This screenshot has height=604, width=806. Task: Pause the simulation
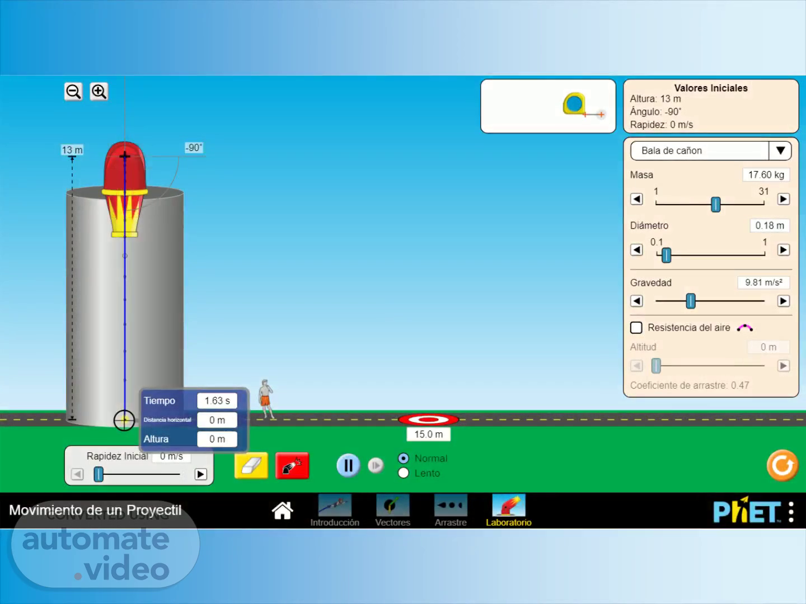pyautogui.click(x=348, y=465)
